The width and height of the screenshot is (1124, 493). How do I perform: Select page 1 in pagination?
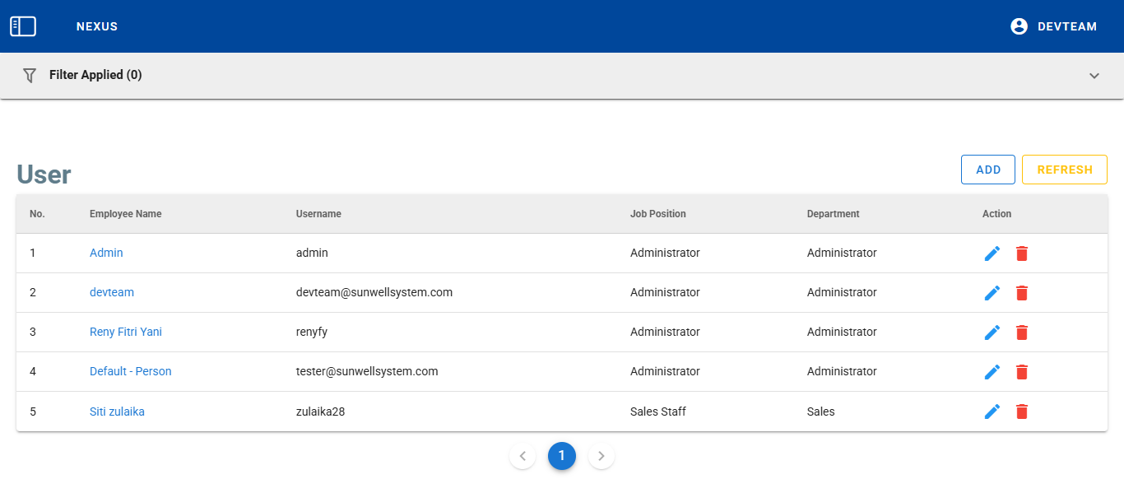(562, 456)
